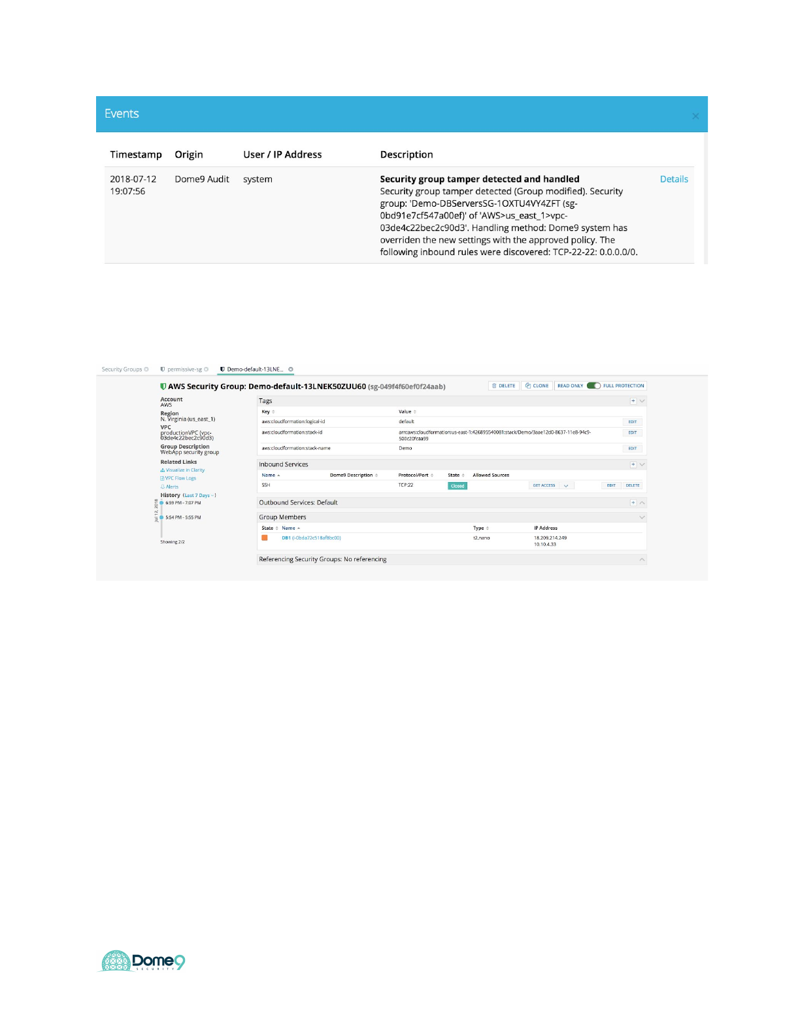
Task: Close the Demo-default-13LNE tab icon
Action: click(x=291, y=370)
